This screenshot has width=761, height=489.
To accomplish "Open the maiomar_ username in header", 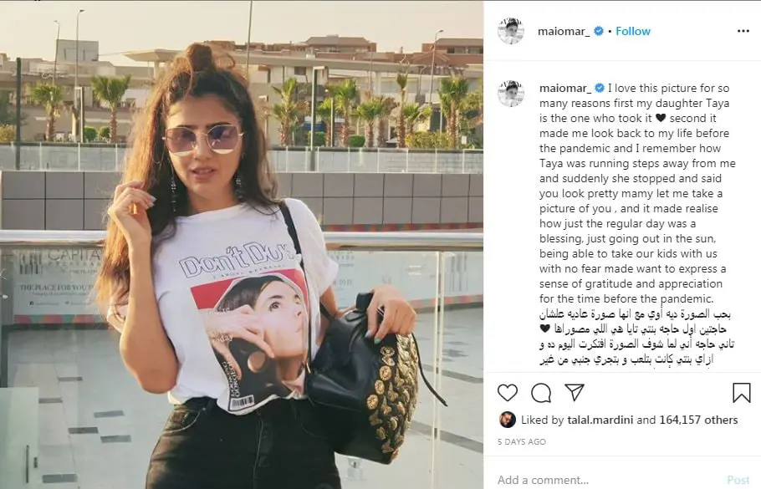I will click(x=564, y=32).
